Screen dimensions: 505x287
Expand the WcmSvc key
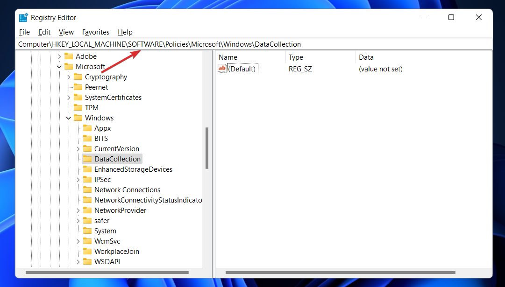pyautogui.click(x=78, y=241)
